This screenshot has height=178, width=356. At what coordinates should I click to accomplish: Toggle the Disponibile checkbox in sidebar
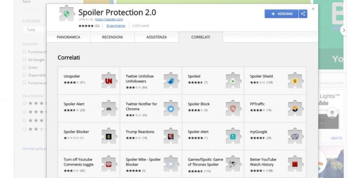pyautogui.click(x=24, y=75)
